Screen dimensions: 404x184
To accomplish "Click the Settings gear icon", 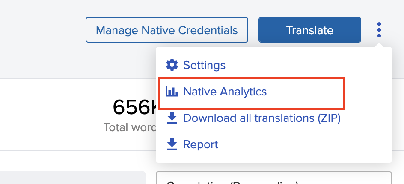I will pos(172,65).
